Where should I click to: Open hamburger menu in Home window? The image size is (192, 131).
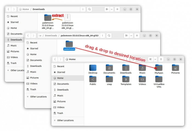coord(162,59)
